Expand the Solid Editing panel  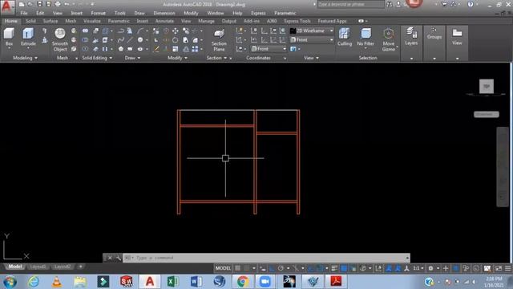pos(97,58)
